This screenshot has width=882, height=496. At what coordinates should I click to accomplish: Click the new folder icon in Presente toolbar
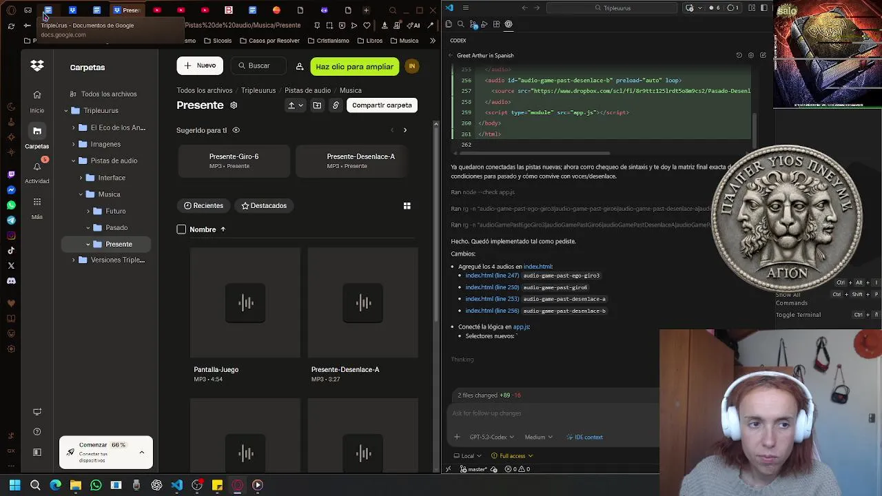[317, 105]
